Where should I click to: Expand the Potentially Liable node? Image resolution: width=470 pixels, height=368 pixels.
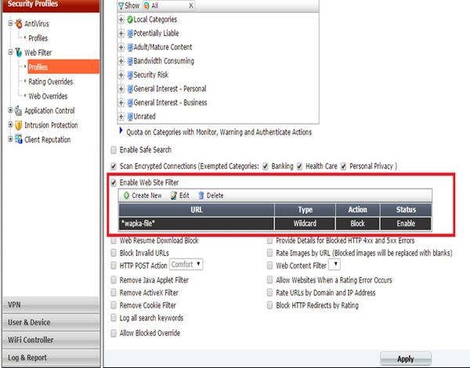(121, 34)
